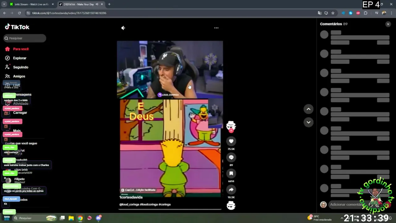Go to Seguindo in the sidebar

(x=20, y=67)
